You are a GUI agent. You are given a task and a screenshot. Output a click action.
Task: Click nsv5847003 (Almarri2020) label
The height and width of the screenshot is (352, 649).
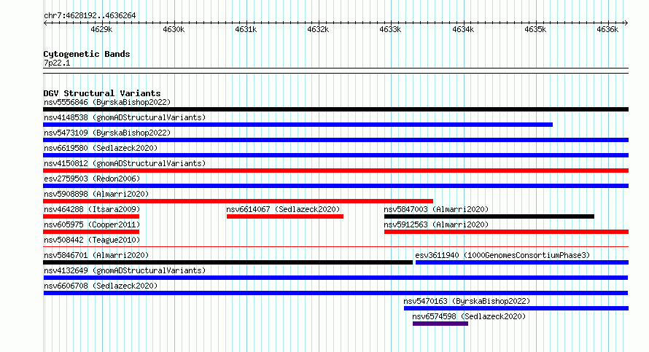coord(436,209)
